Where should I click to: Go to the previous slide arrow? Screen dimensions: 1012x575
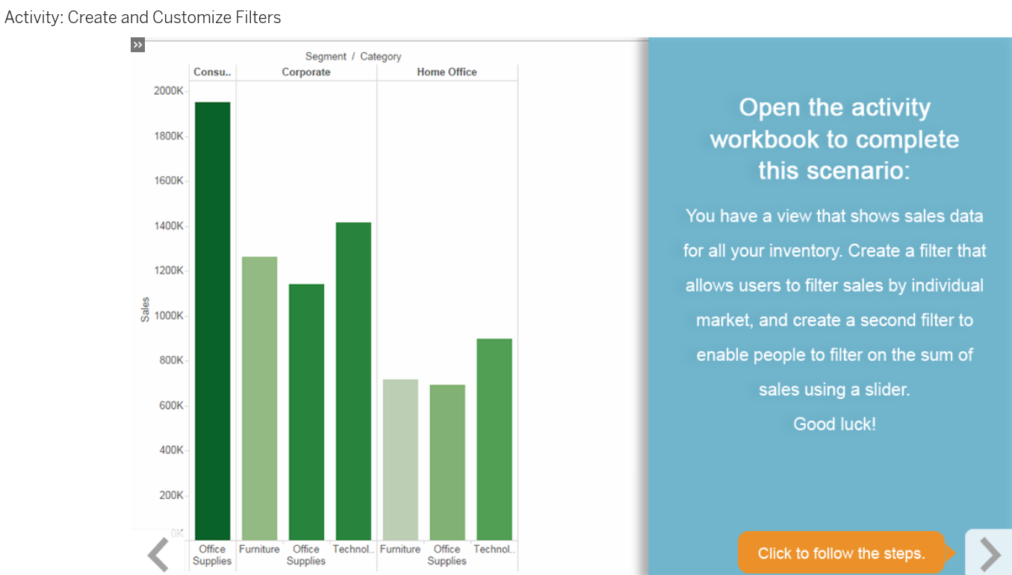158,554
